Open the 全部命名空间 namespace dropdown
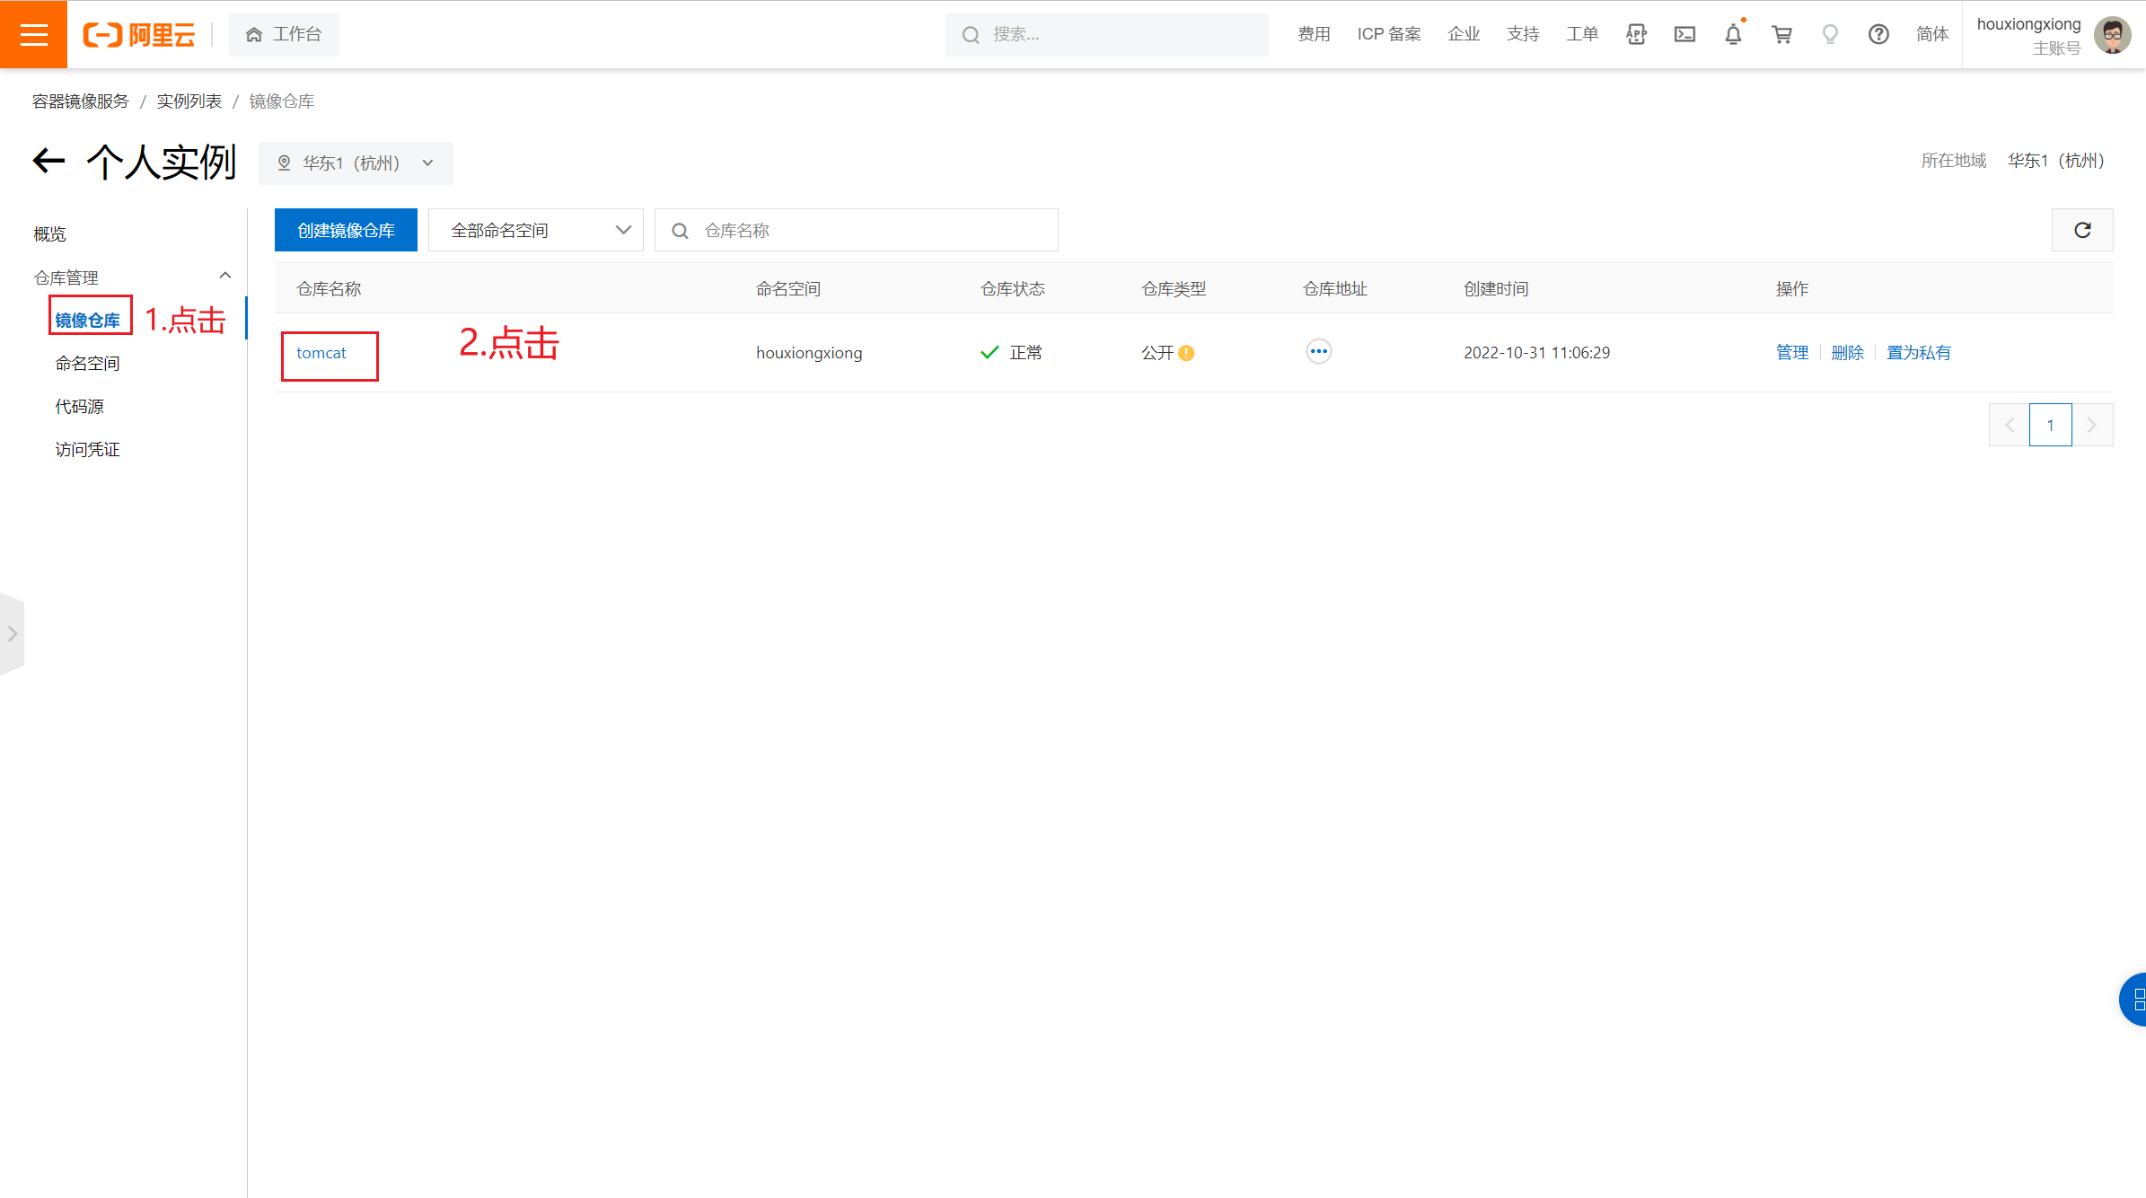The width and height of the screenshot is (2146, 1198). [x=535, y=230]
